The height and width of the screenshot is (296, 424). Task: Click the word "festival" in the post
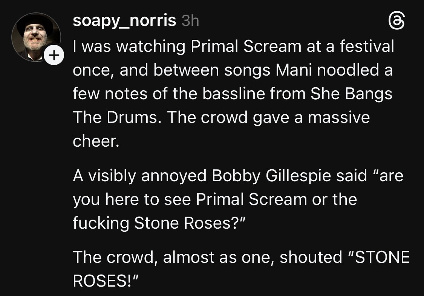click(367, 47)
